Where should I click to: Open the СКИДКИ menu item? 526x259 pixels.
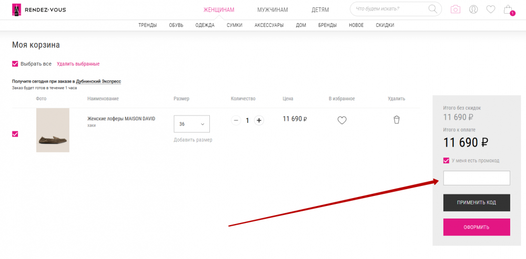click(385, 25)
